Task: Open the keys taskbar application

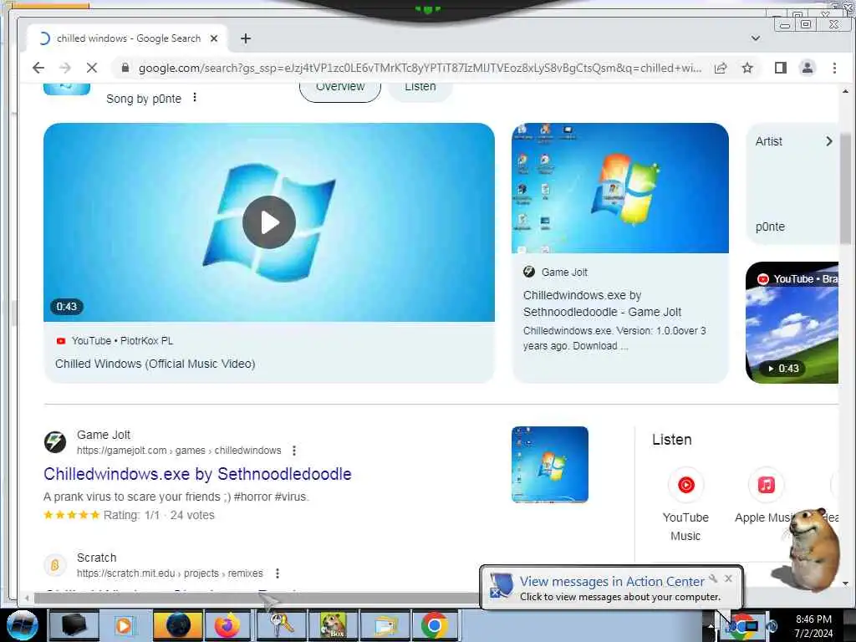Action: [x=281, y=625]
